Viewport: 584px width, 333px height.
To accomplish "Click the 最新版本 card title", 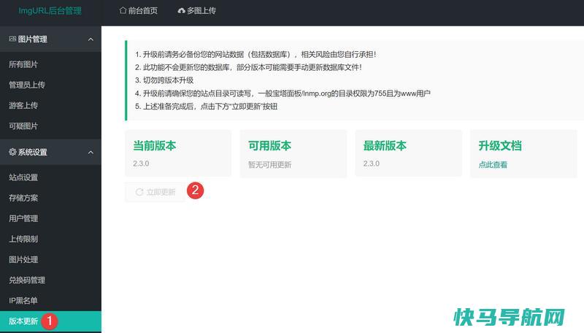I will click(385, 145).
